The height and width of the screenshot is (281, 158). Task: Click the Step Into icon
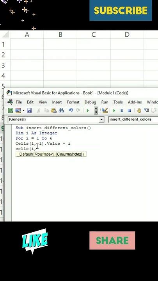click(147, 110)
